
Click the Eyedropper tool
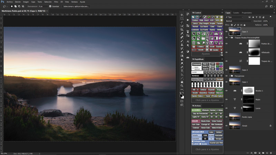[x=182, y=34]
